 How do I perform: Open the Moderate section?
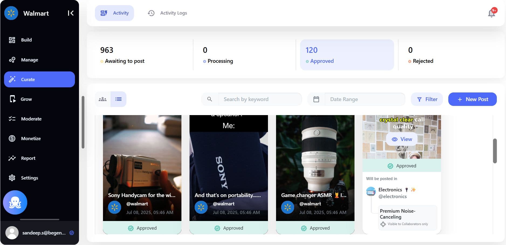39,119
